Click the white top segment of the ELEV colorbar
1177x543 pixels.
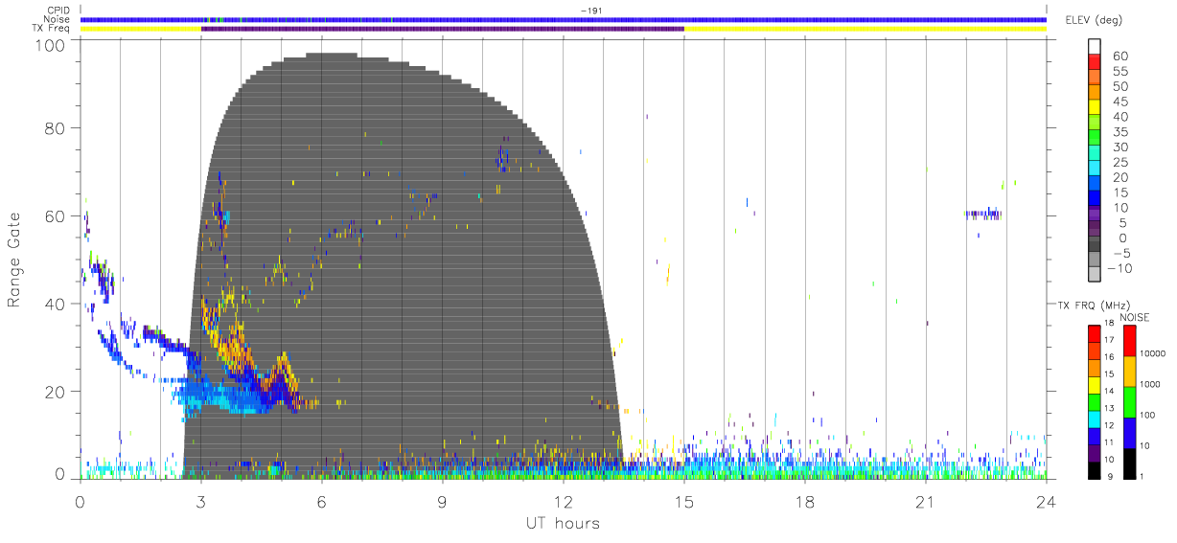(1096, 47)
